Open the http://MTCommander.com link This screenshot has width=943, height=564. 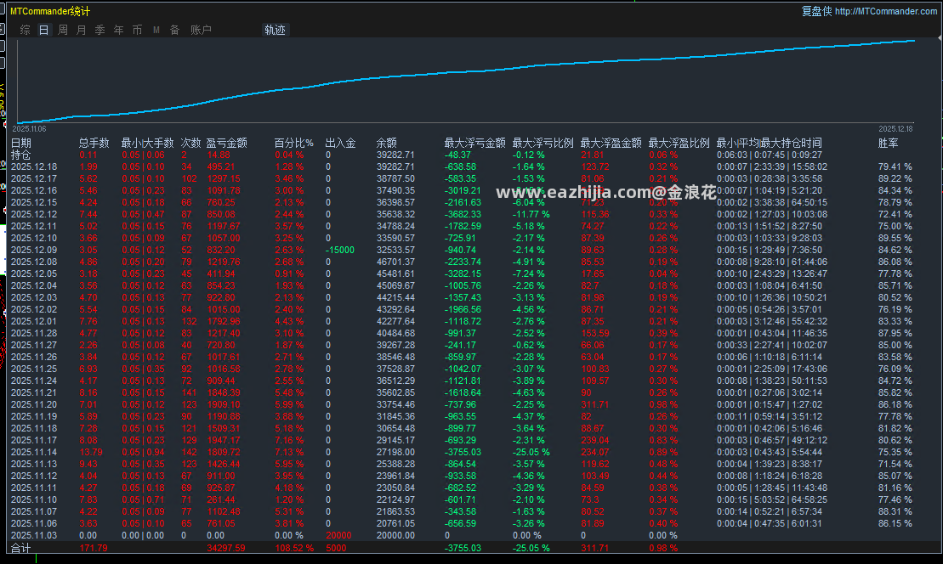[x=886, y=11]
